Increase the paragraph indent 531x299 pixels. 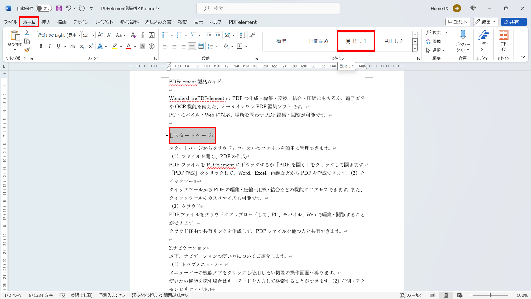click(x=217, y=35)
